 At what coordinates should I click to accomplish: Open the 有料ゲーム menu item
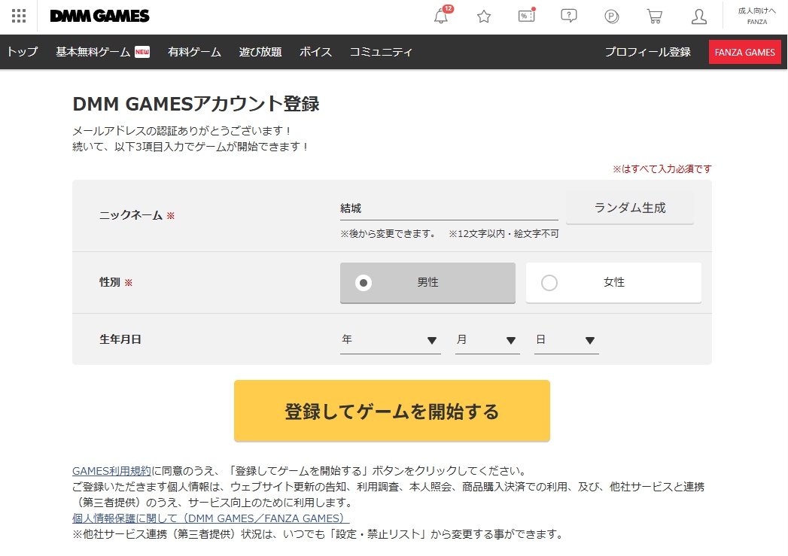point(194,52)
